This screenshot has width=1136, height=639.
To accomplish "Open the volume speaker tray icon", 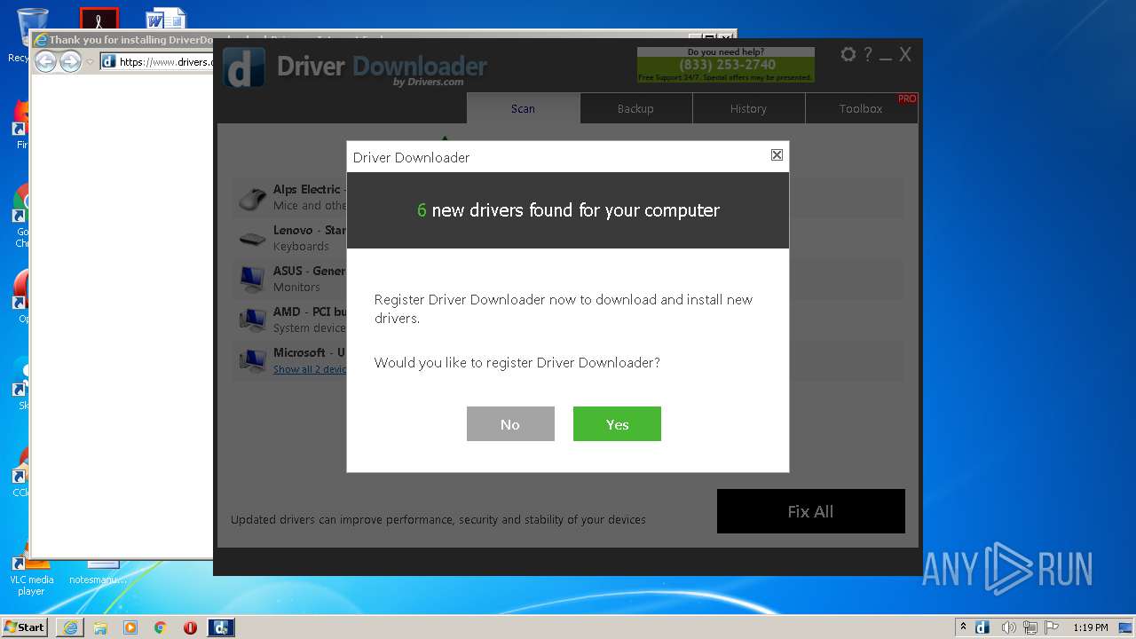I will (x=1008, y=627).
